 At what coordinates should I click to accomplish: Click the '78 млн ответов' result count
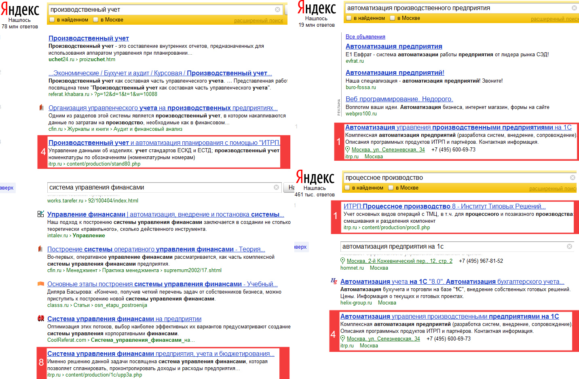[20, 27]
